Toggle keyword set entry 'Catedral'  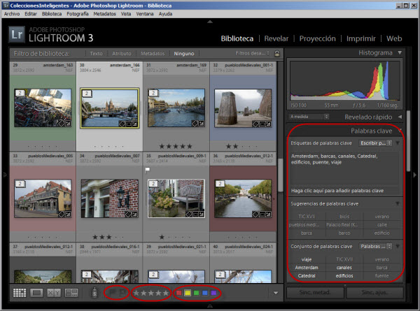point(307,275)
